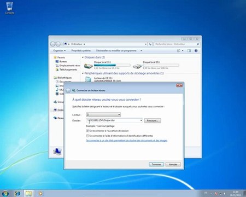Select Favoris in navigation pane
246x197 pixels.
[x=61, y=57]
